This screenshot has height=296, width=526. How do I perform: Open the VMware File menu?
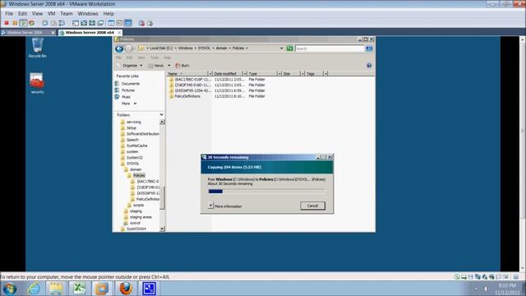(x=9, y=13)
